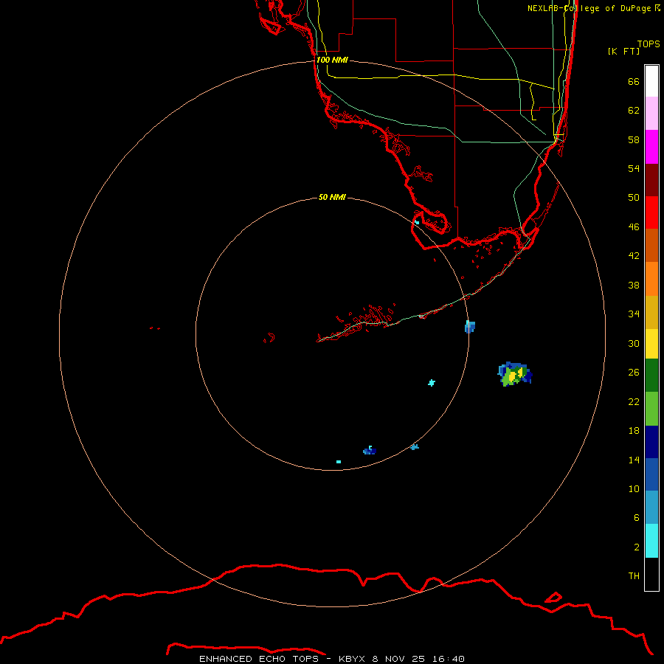664x664 pixels.
Task: Pick the navy blue legend swatch
Action: click(651, 442)
